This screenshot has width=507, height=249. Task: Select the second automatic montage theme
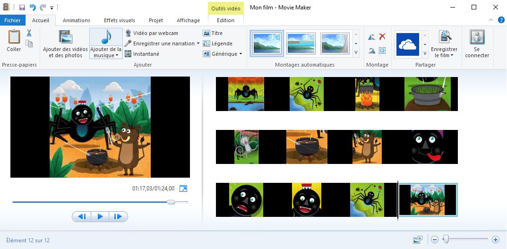click(x=301, y=43)
